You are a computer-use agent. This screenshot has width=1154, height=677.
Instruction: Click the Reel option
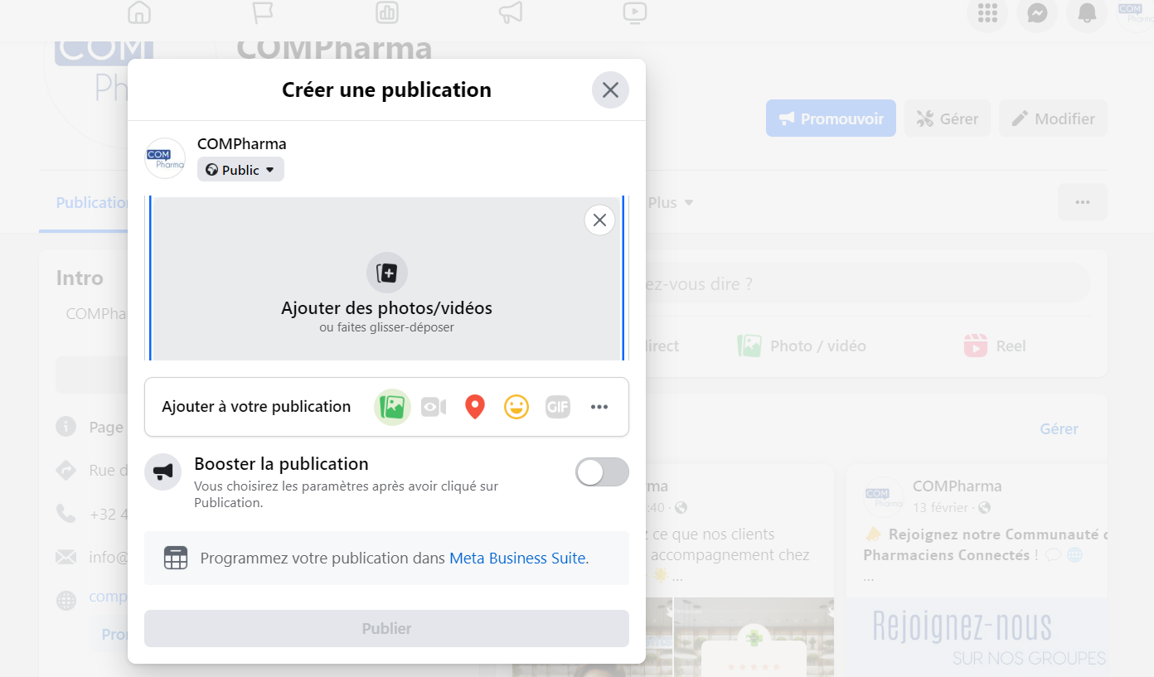point(995,346)
